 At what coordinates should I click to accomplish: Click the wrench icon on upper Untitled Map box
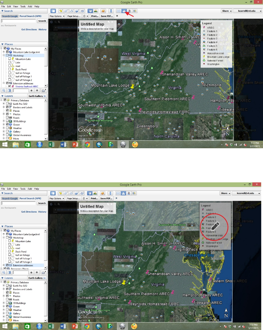click(109, 22)
